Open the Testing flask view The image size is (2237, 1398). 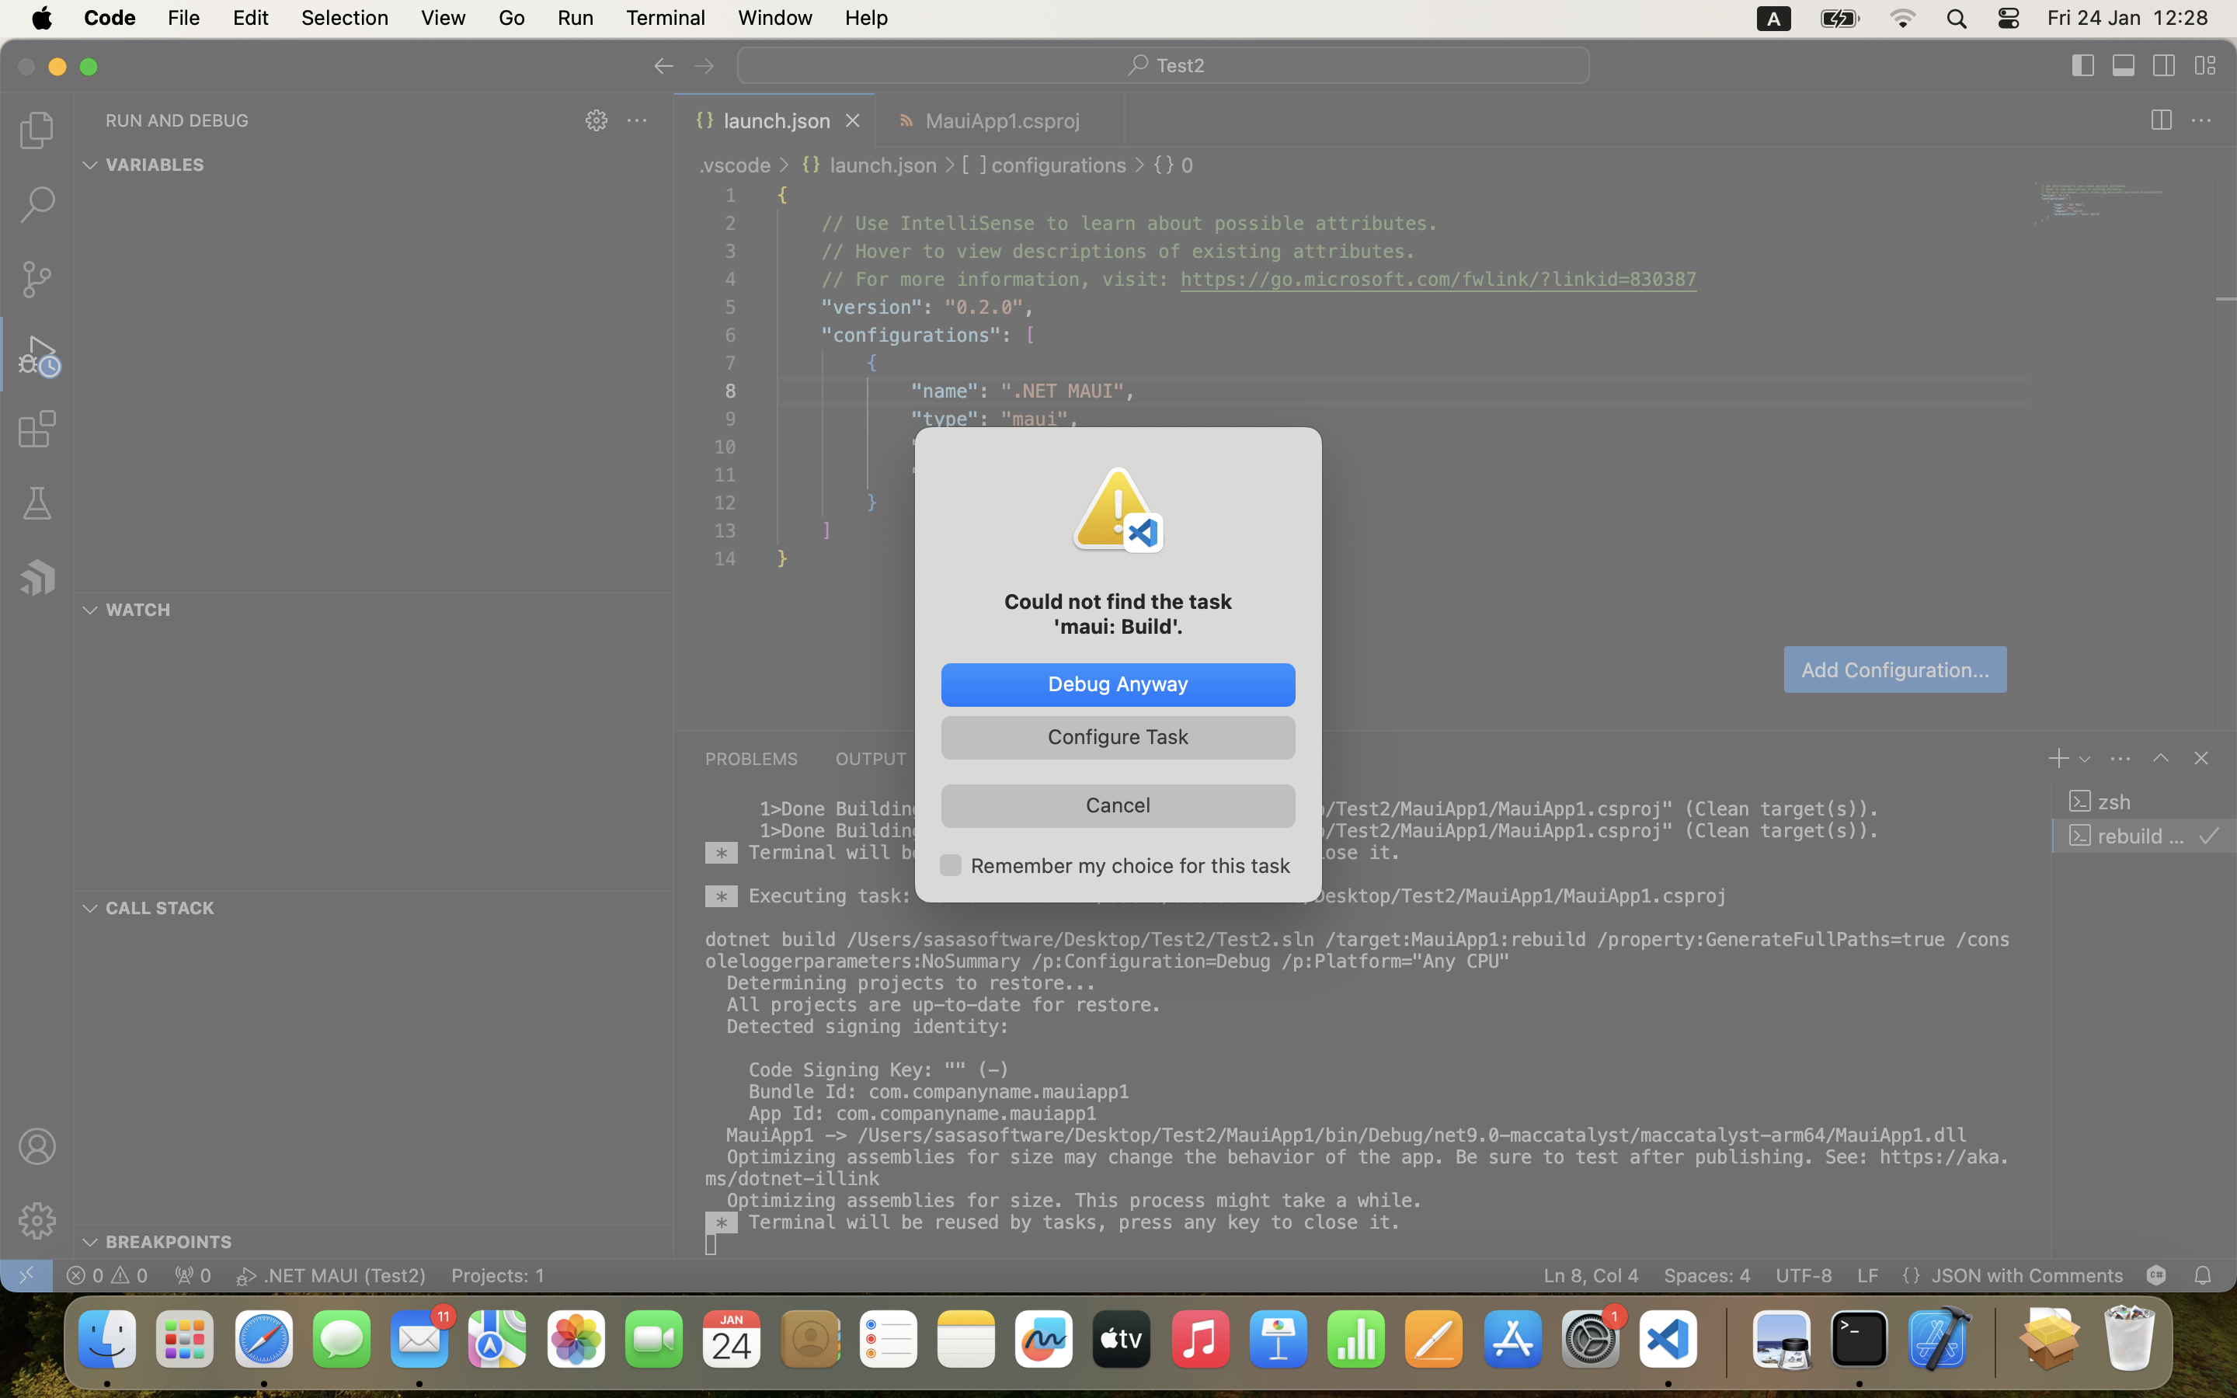pyautogui.click(x=37, y=504)
